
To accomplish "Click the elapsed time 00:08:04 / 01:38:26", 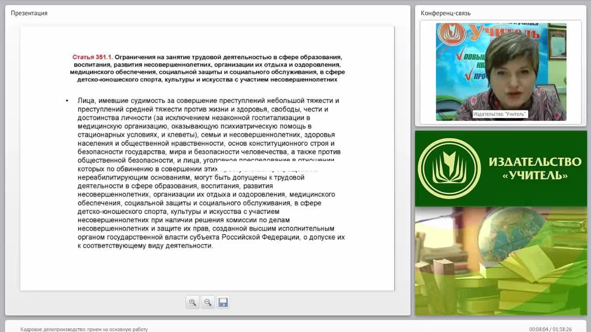I will click(x=550, y=329).
